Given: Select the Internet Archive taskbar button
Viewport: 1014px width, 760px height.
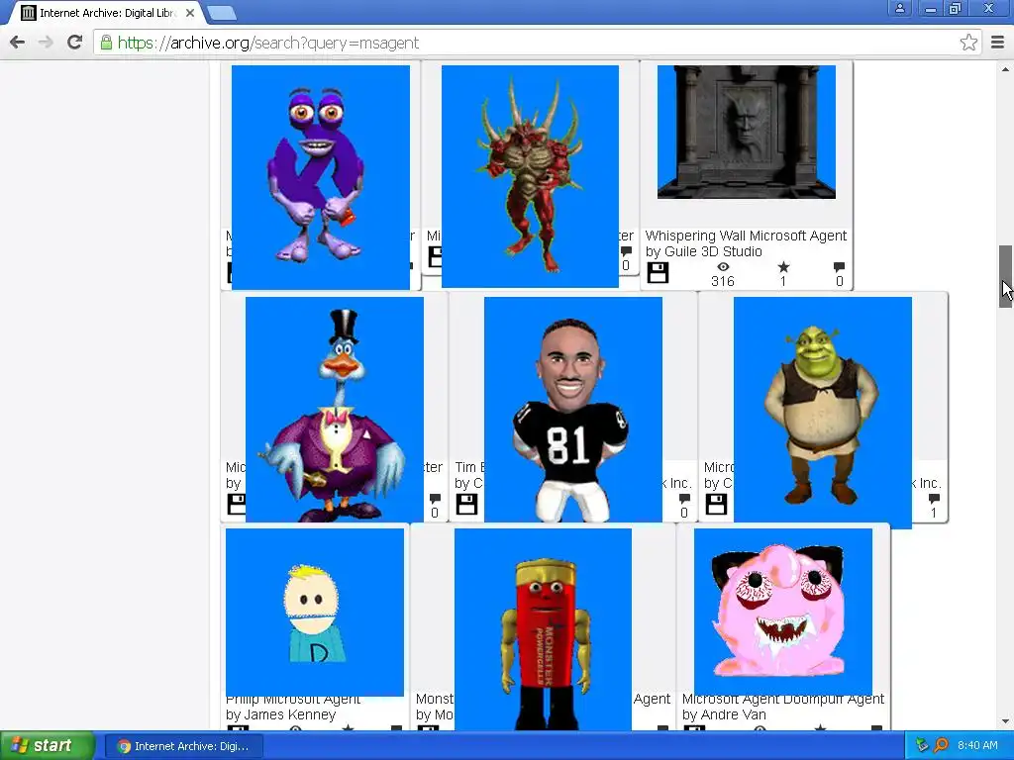Looking at the screenshot, I should click(x=183, y=746).
